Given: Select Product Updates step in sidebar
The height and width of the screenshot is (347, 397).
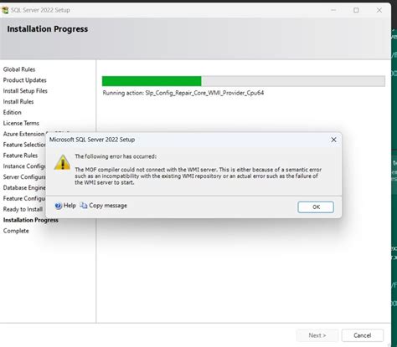Looking at the screenshot, I should tap(24, 80).
